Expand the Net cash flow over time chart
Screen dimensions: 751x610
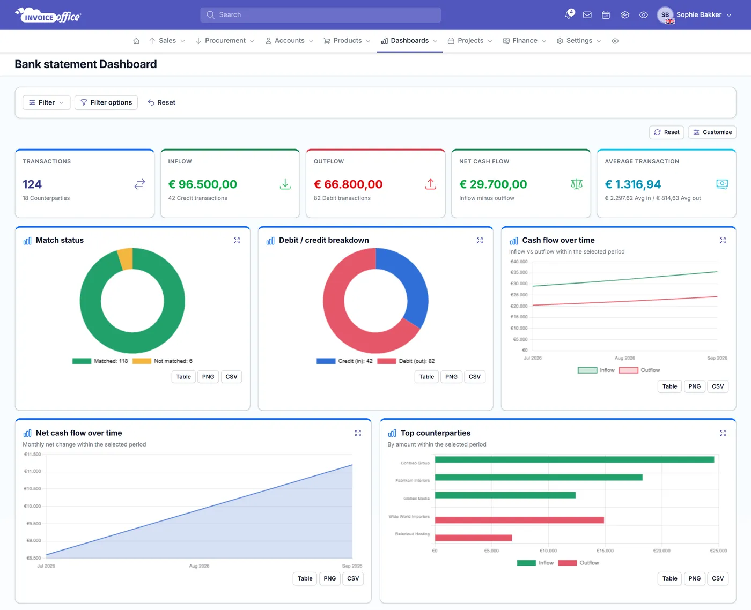[358, 433]
